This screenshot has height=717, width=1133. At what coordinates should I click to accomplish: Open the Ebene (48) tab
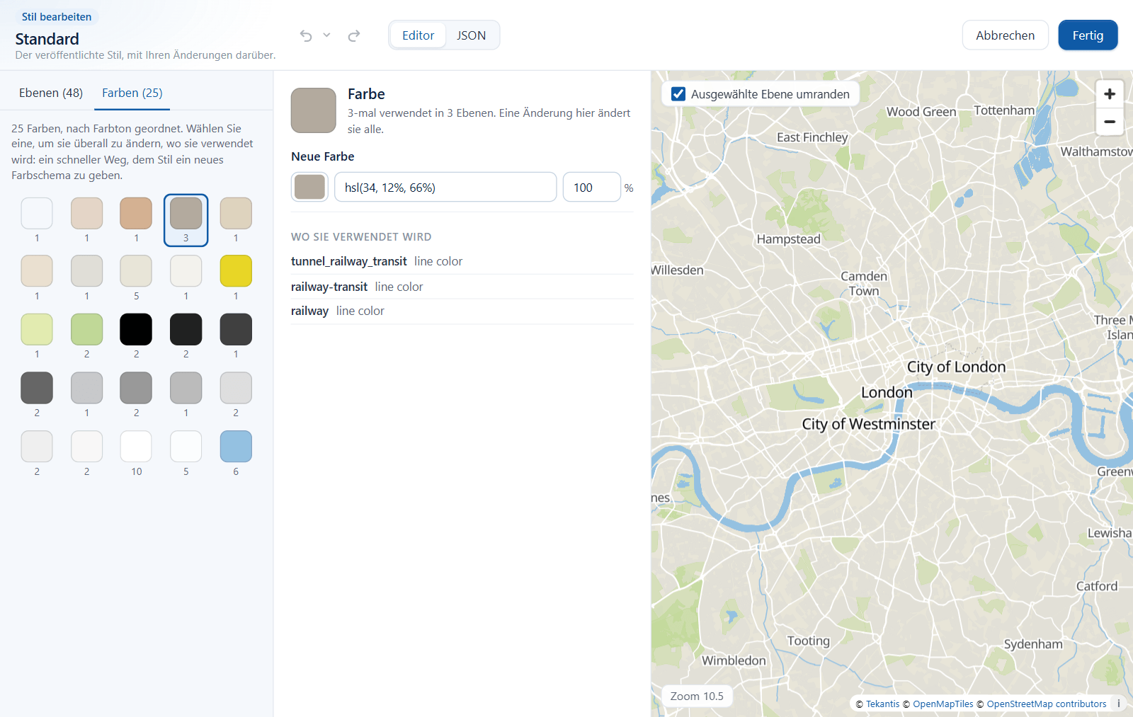(x=51, y=93)
